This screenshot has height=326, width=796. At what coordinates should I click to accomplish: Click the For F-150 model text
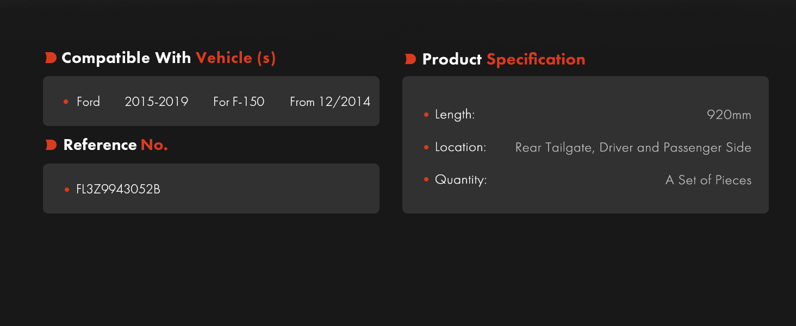pyautogui.click(x=239, y=102)
